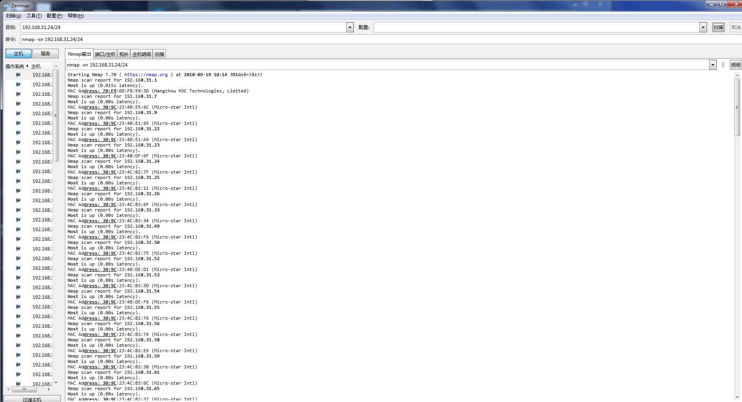Click the Hangzhou H3C Technologies MAC line

pos(158,91)
